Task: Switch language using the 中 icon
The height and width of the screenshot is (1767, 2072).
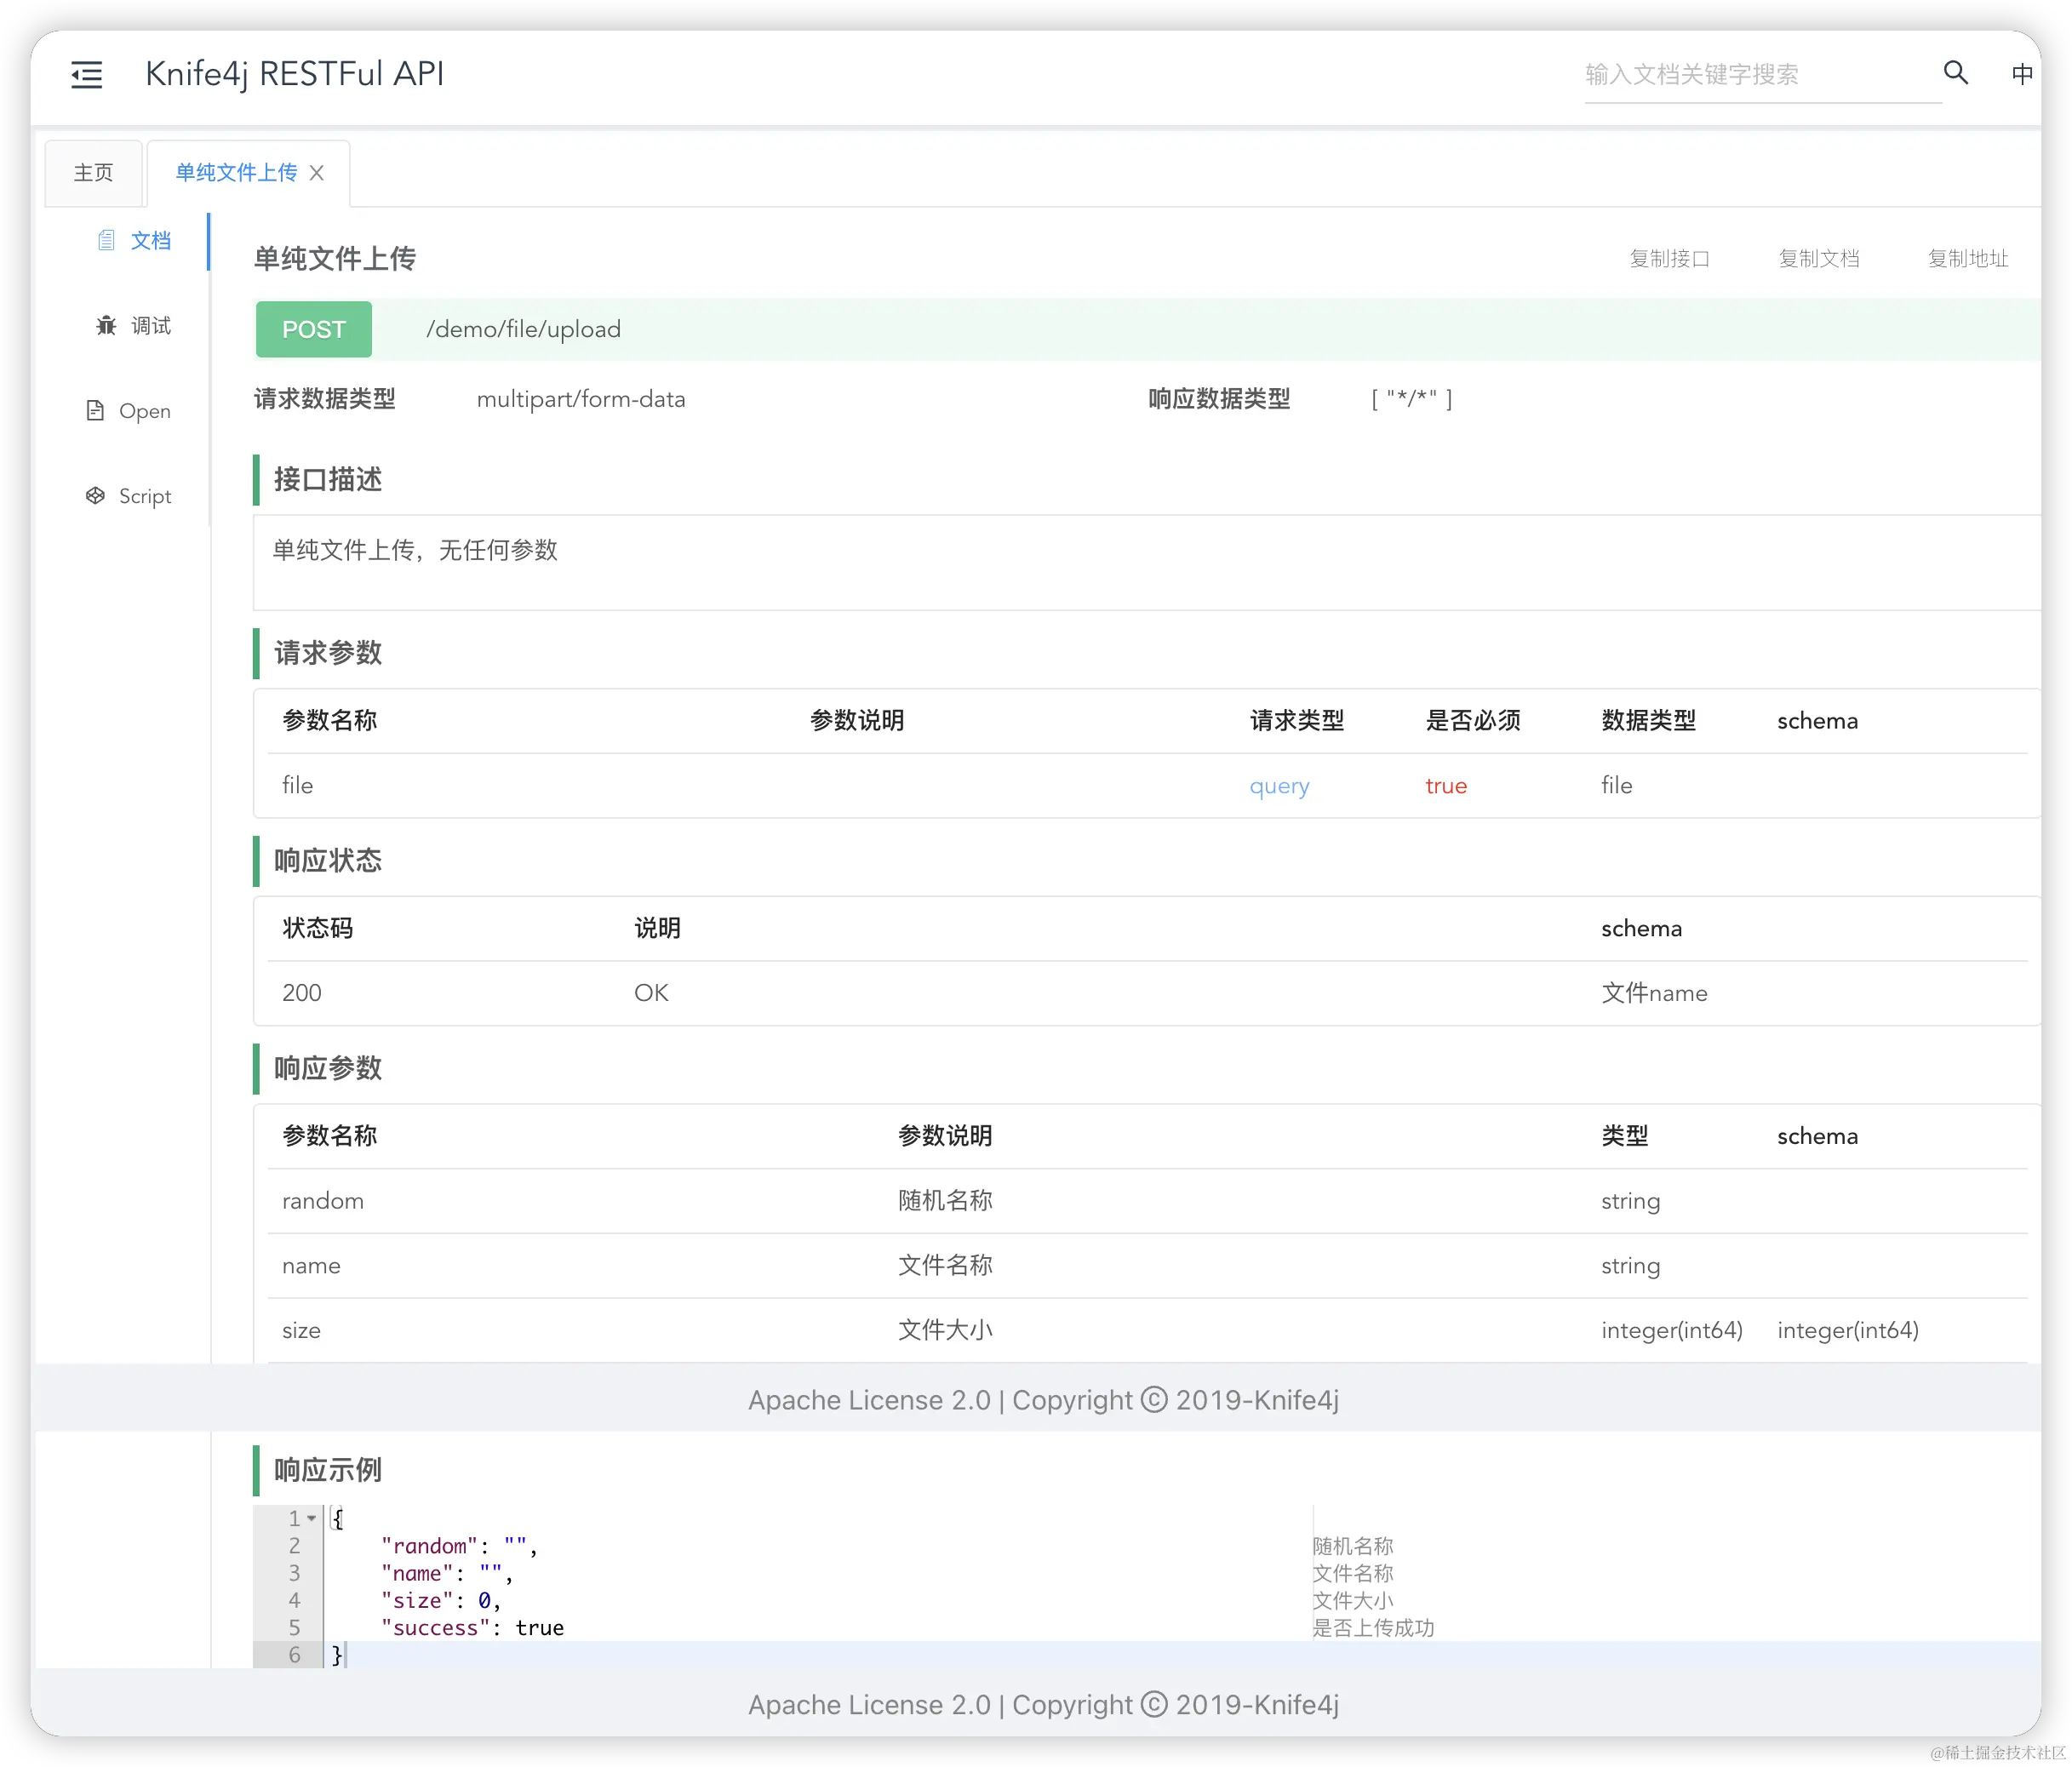Action: pyautogui.click(x=2021, y=74)
